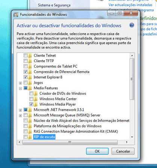Click the vertical scrollbar up arrow
Image resolution: width=157 pixels, height=168 pixels.
click(x=132, y=55)
